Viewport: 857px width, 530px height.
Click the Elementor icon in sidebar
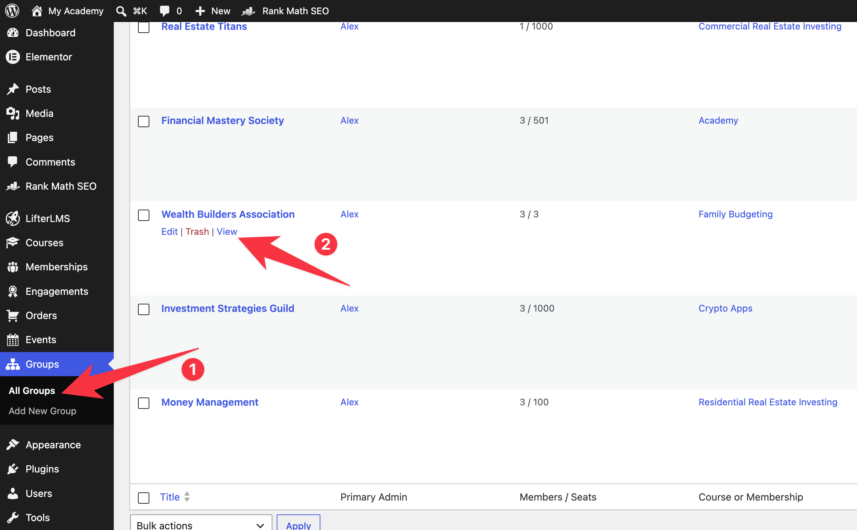[x=13, y=57]
